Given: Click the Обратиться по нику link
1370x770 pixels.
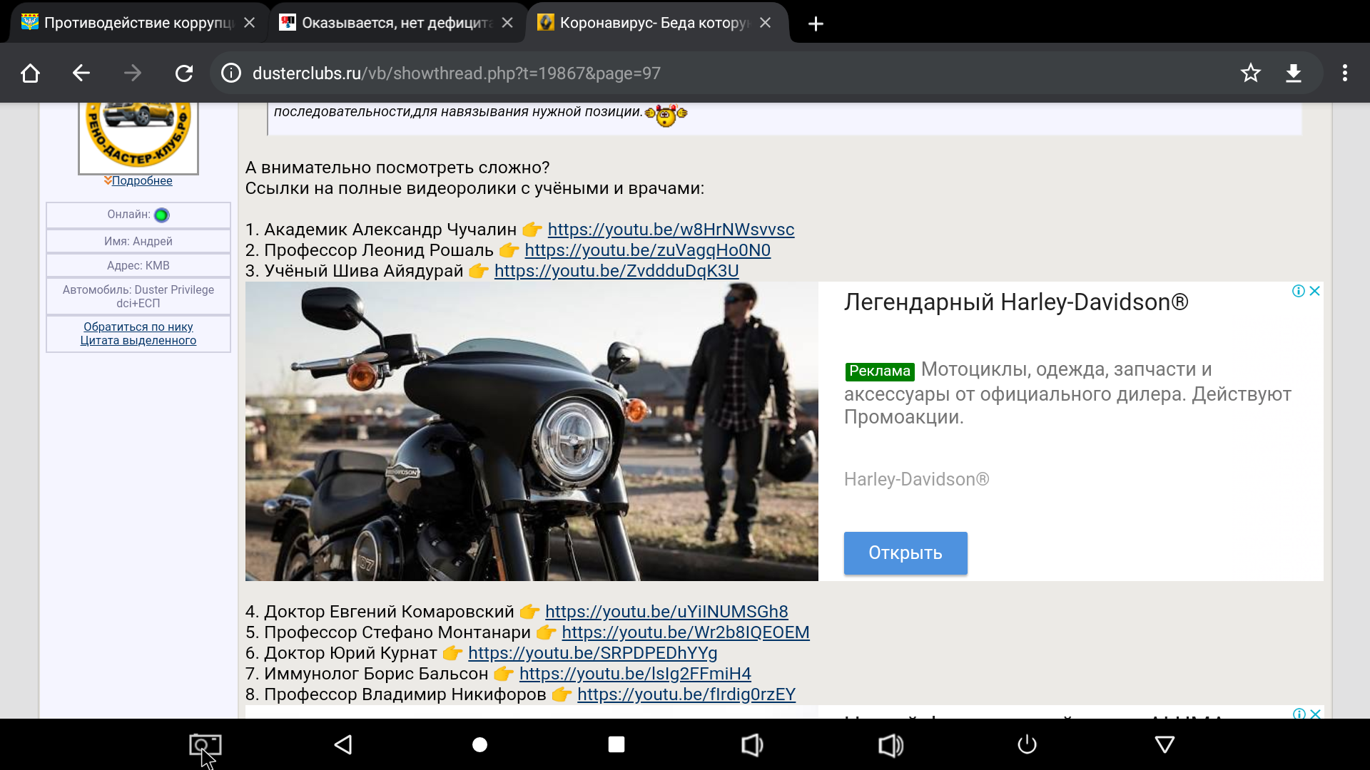Looking at the screenshot, I should [x=138, y=327].
